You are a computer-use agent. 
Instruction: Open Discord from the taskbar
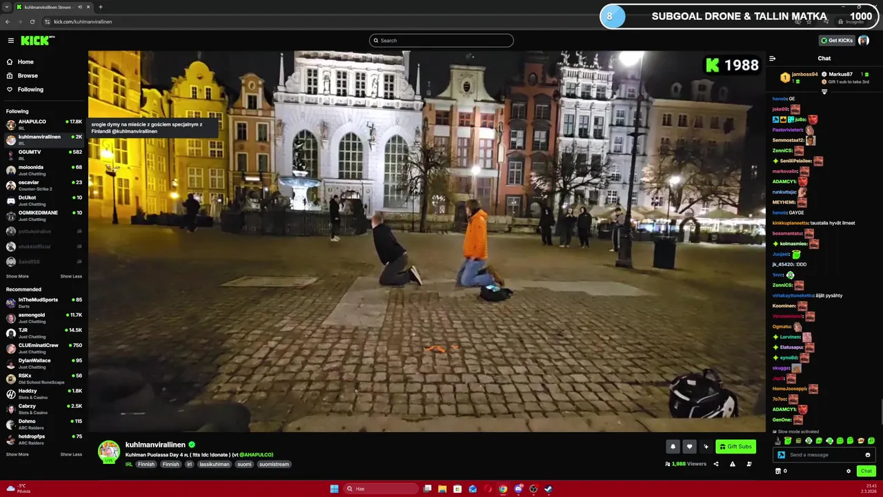coord(518,489)
